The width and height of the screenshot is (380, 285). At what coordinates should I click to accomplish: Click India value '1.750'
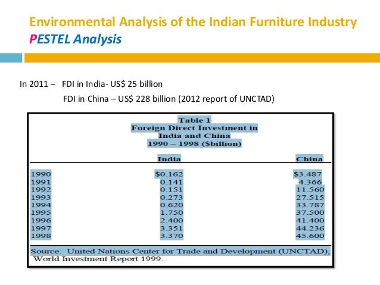coord(172,212)
